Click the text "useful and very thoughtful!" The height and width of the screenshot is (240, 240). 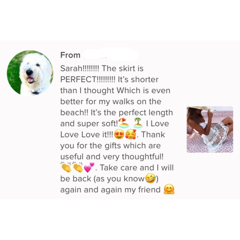tap(112, 156)
